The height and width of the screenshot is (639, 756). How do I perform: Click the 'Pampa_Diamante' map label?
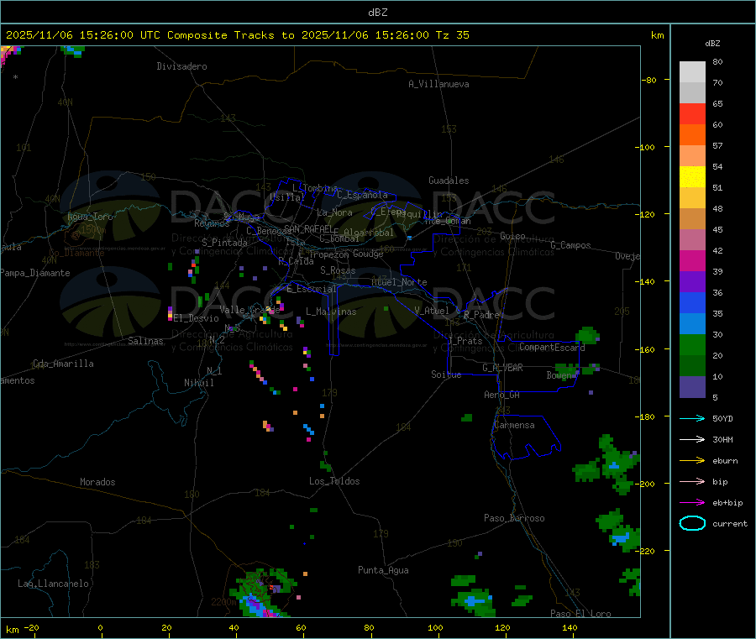(35, 273)
